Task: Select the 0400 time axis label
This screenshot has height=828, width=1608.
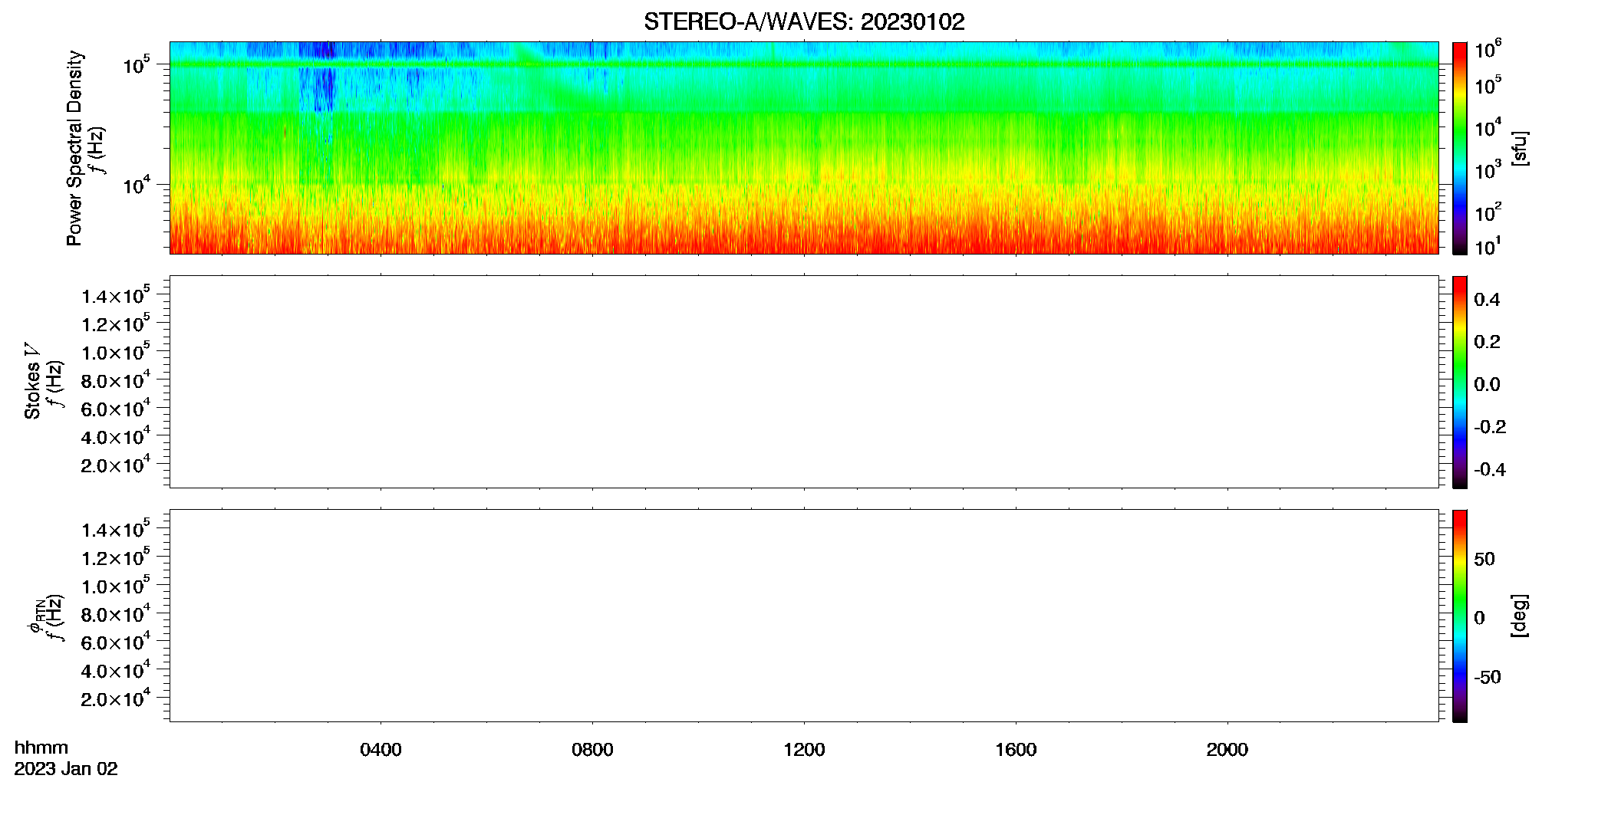Action: pos(381,750)
